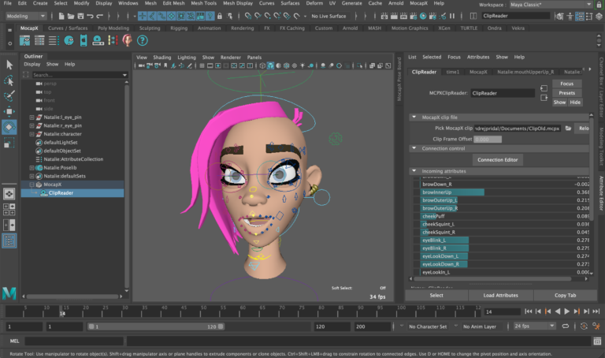The image size is (605, 358).
Task: Open the 24 fps frame rate dropdown
Action: (x=534, y=326)
